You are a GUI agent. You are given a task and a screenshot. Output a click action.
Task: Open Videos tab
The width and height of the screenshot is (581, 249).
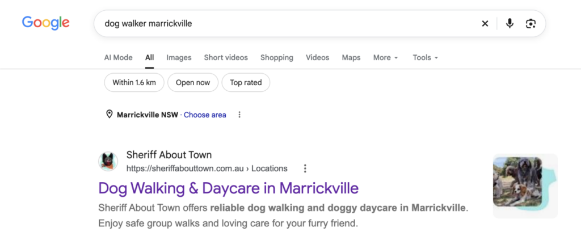point(318,57)
